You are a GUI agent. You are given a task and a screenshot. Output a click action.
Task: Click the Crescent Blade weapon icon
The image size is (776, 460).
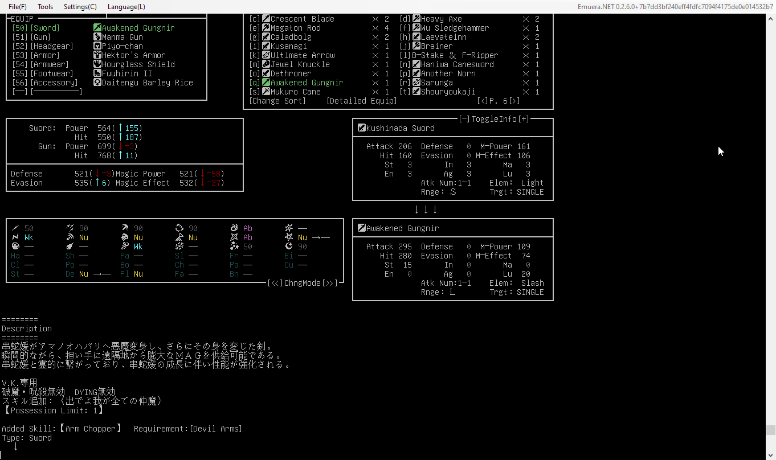point(266,19)
